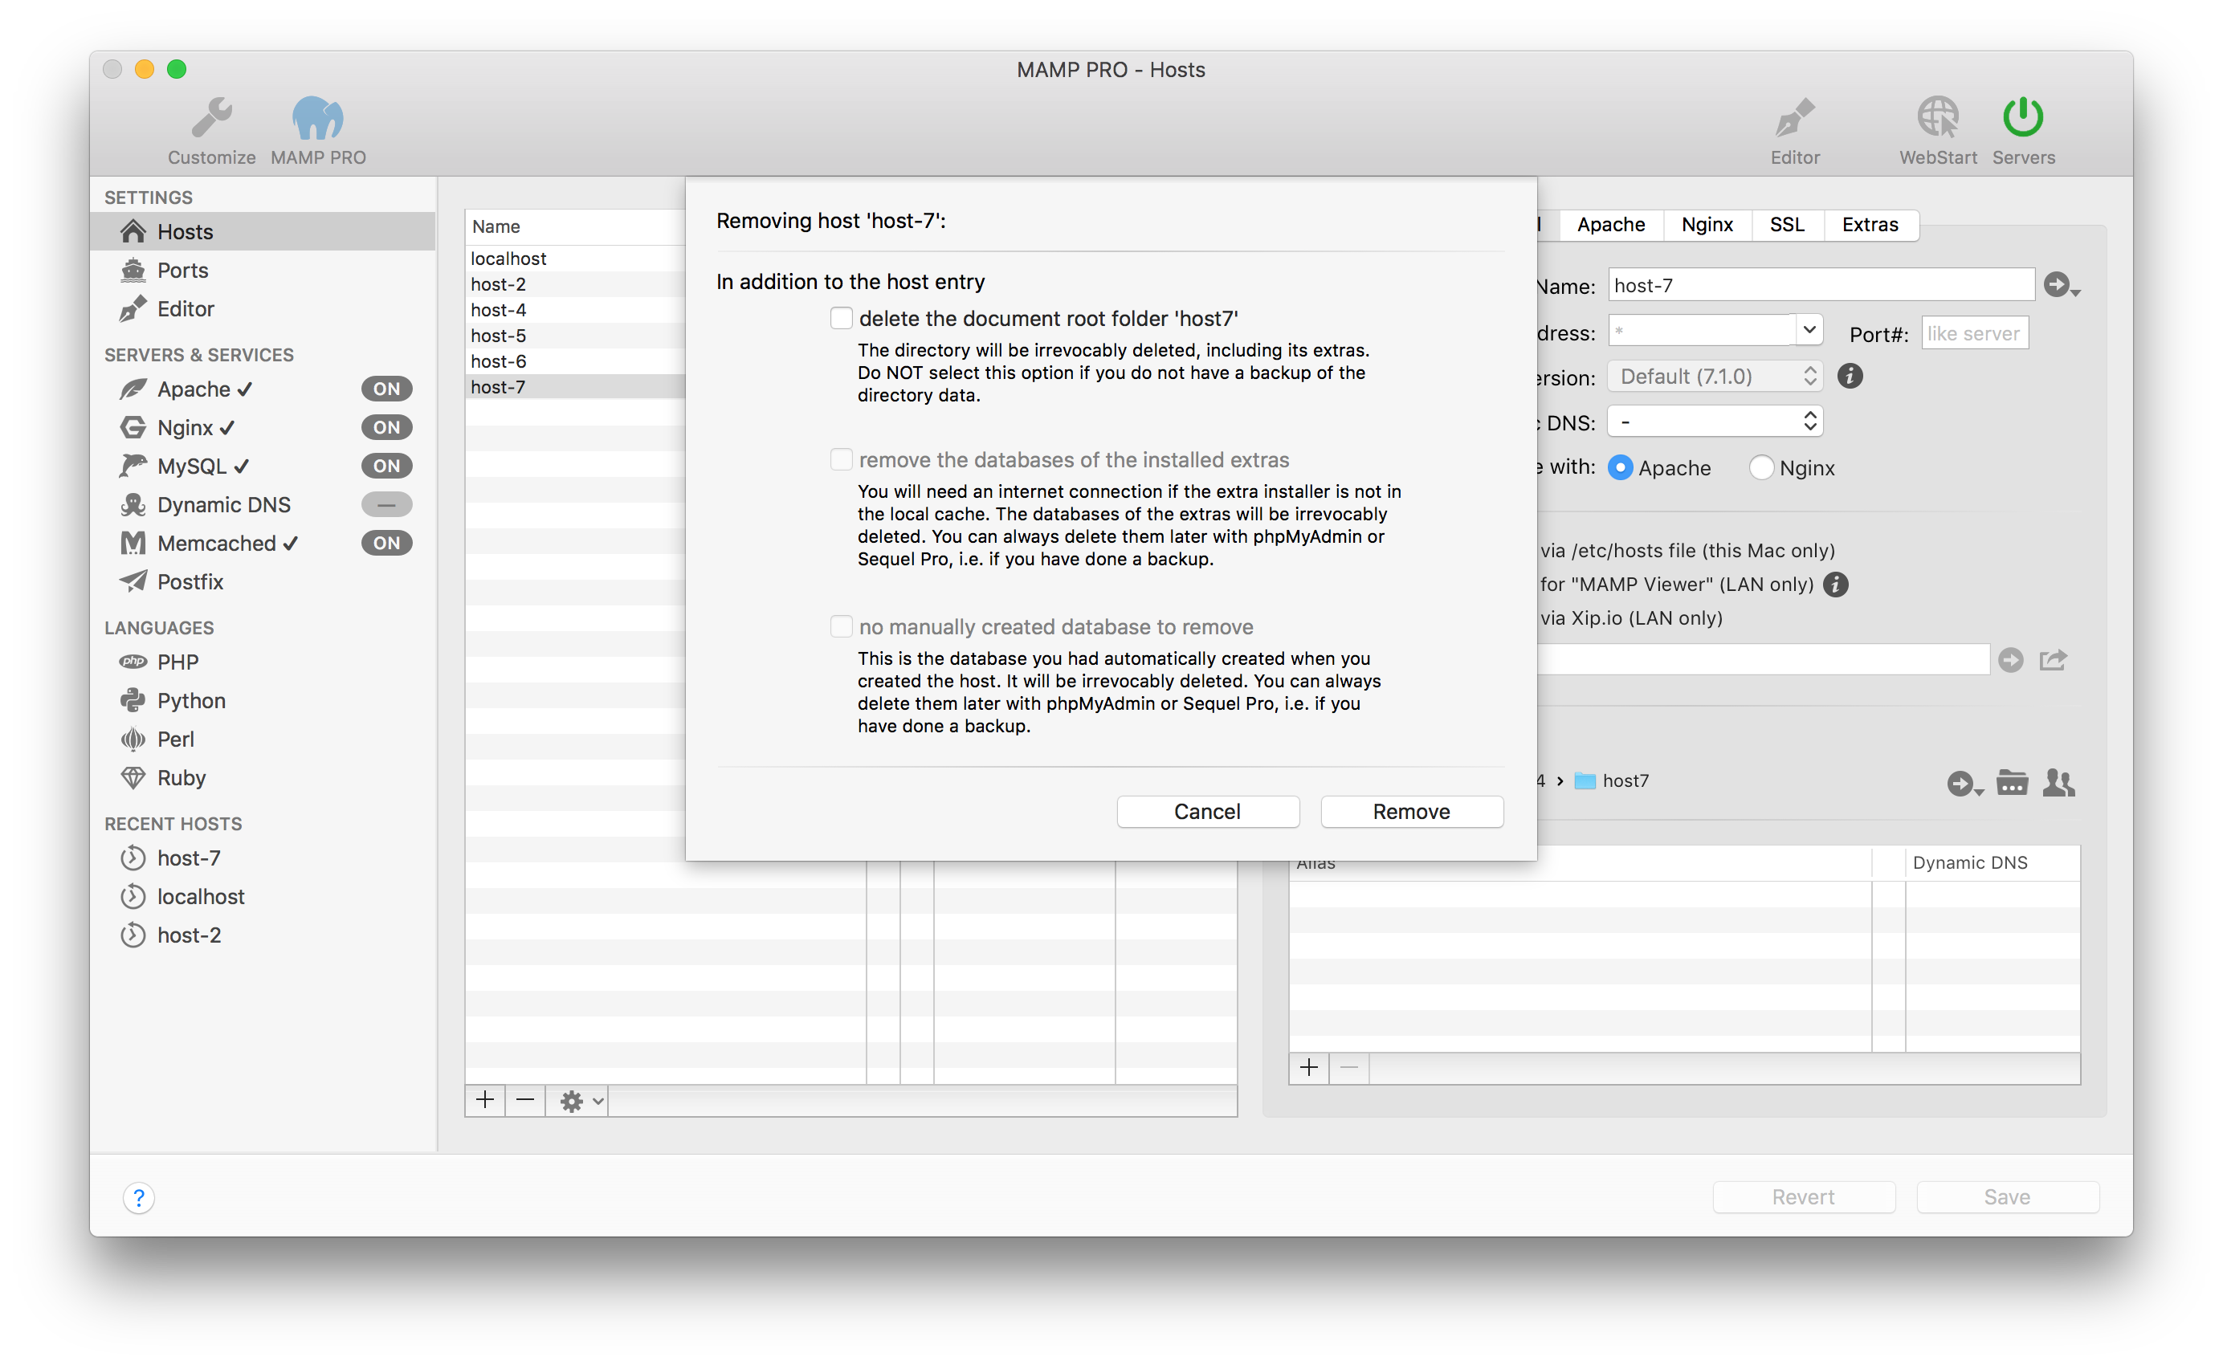2223x1365 pixels.
Task: Check no manually created database option
Action: pyautogui.click(x=841, y=626)
